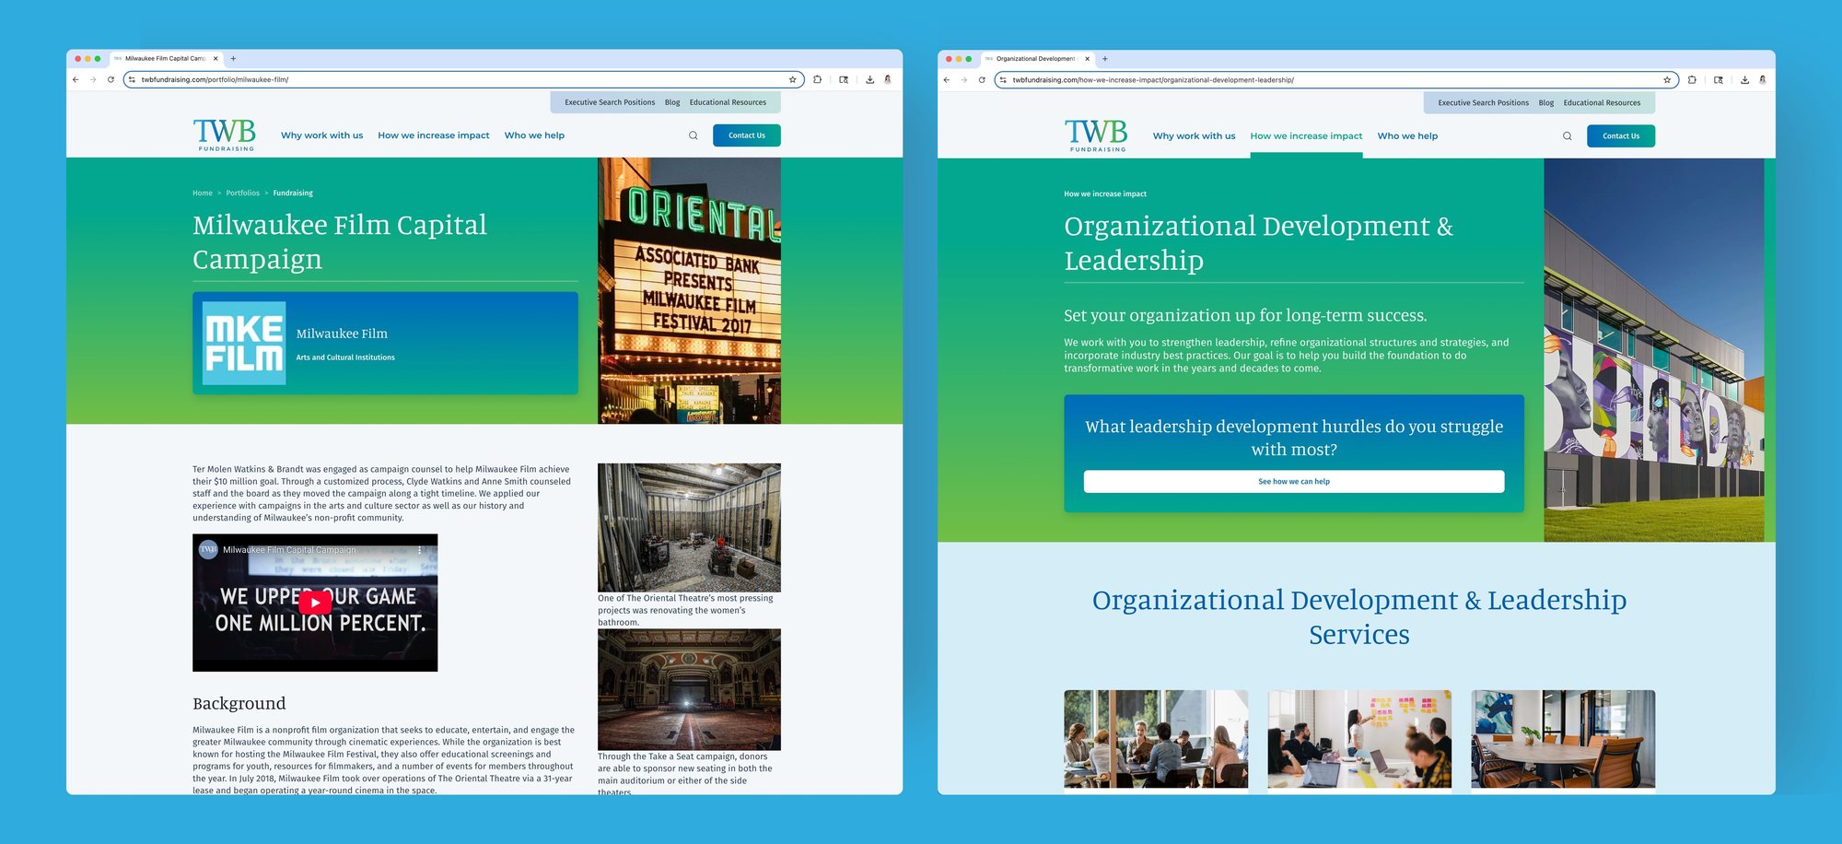The height and width of the screenshot is (844, 1842).
Task: Open 'Who we help' menu in right window
Action: coord(1407,136)
